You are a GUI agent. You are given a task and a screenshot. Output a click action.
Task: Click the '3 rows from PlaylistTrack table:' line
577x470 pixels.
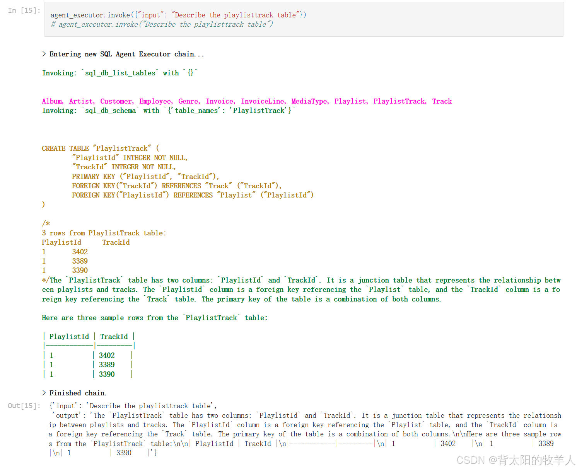[104, 233]
